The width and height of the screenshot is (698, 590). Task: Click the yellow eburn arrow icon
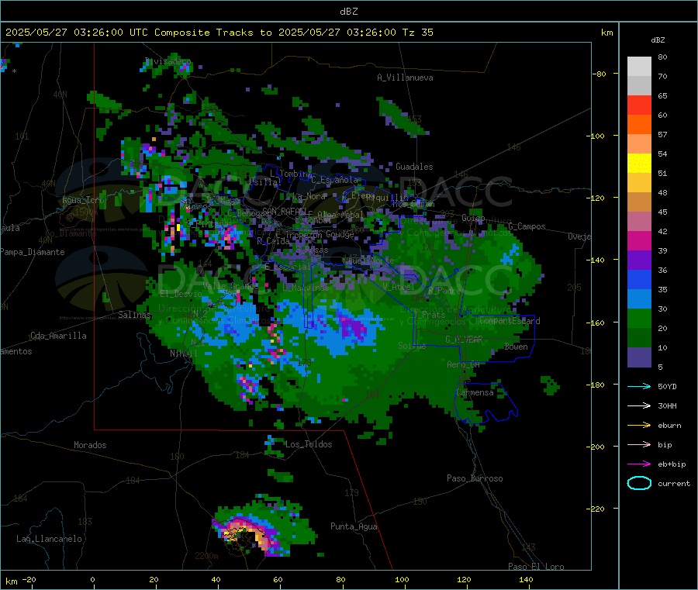tap(639, 426)
